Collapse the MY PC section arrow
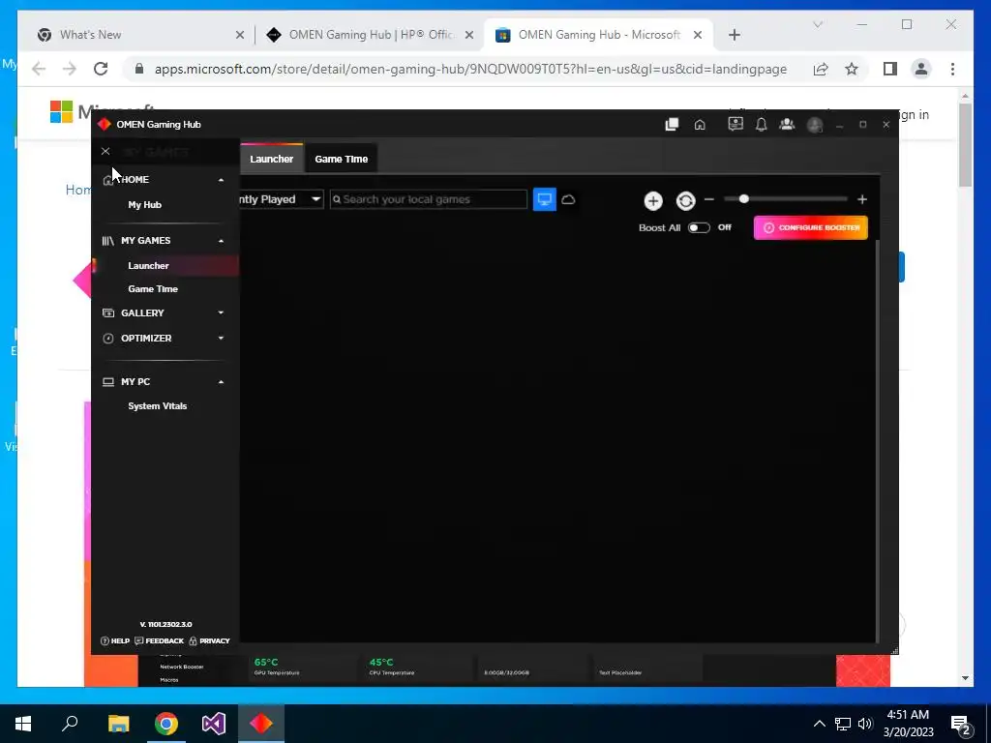 point(221,381)
